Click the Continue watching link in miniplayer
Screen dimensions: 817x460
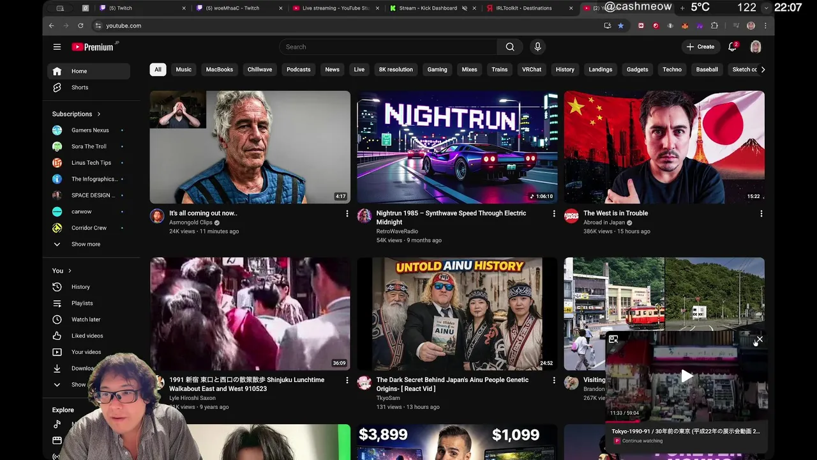[641, 441]
